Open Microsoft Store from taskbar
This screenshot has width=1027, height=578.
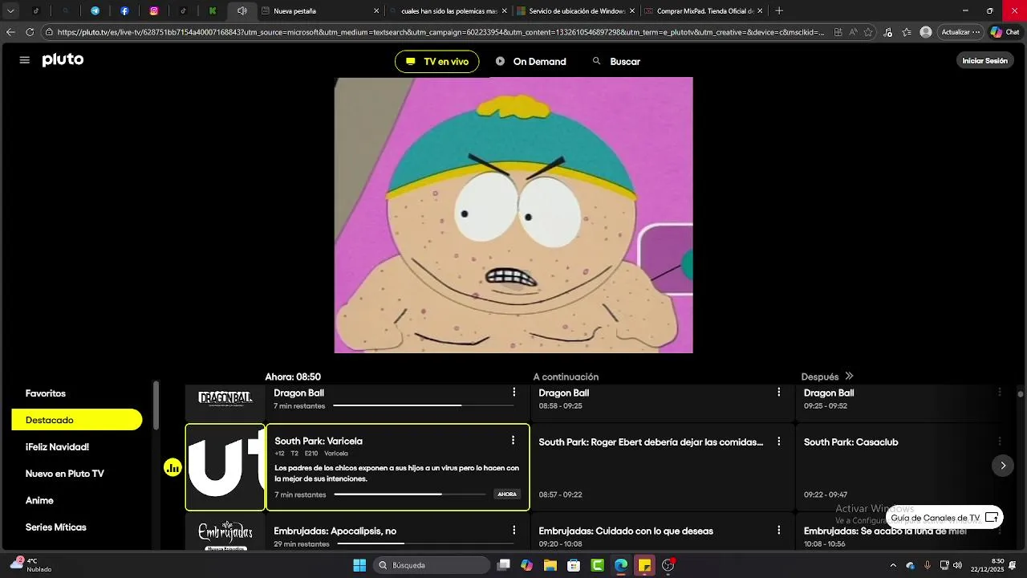click(x=574, y=565)
